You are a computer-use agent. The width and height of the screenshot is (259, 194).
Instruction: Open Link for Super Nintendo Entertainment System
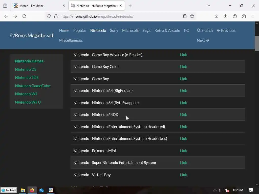[183, 162]
